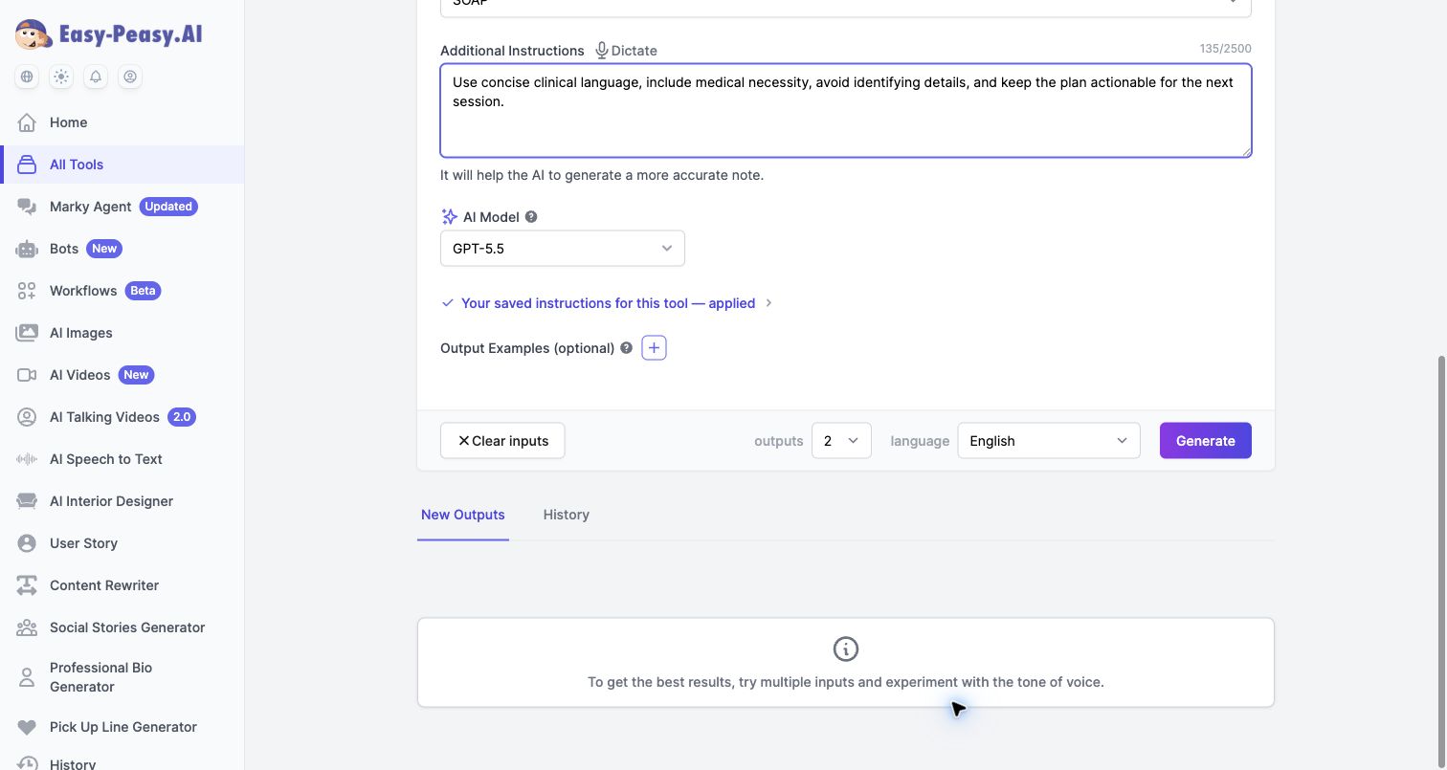Click the "135/2500" character counter

pyautogui.click(x=1226, y=49)
